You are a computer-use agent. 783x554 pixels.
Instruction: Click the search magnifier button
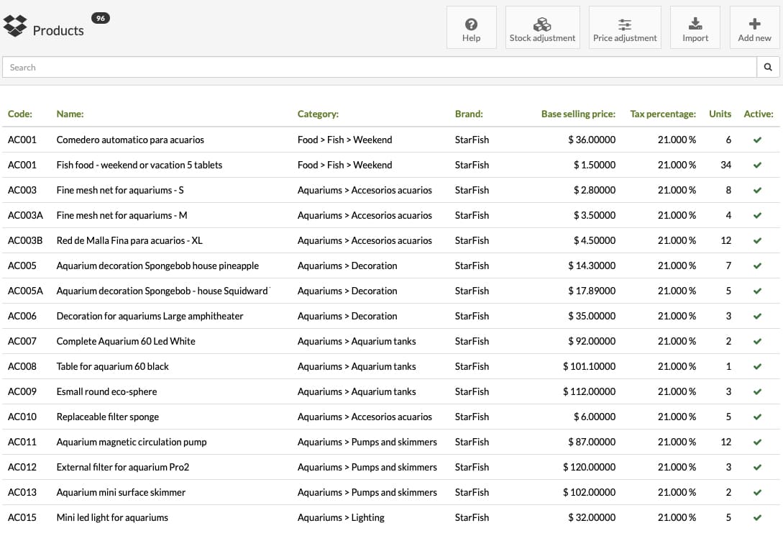(768, 67)
